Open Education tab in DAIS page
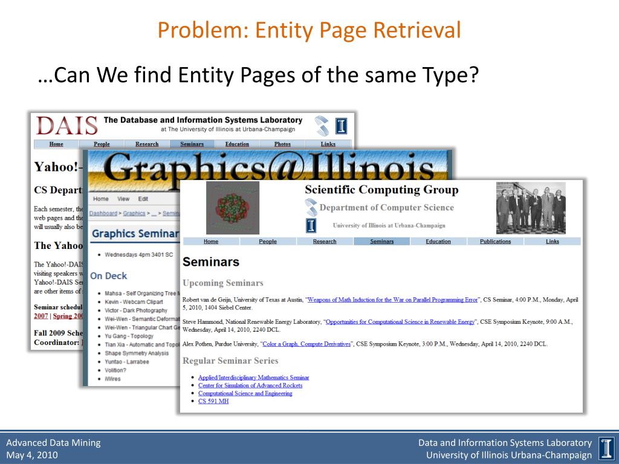 pos(237,144)
